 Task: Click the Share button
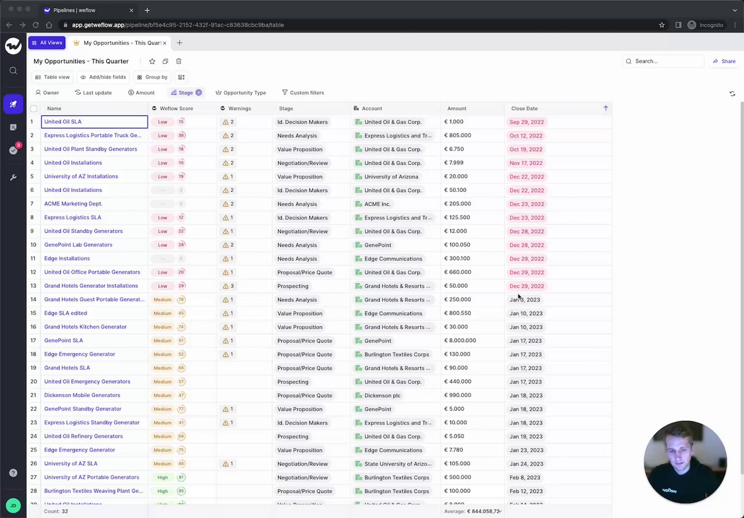(724, 61)
